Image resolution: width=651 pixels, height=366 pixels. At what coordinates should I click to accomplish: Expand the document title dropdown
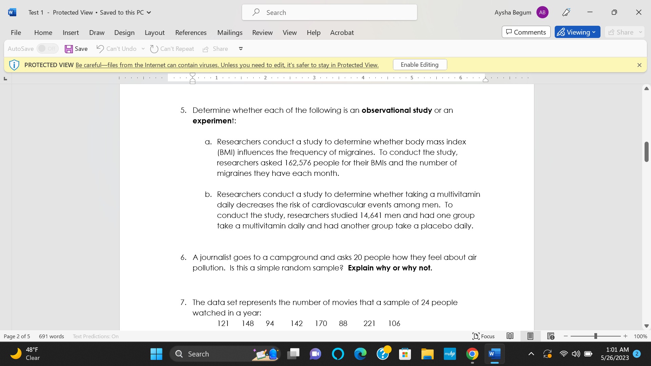point(149,12)
